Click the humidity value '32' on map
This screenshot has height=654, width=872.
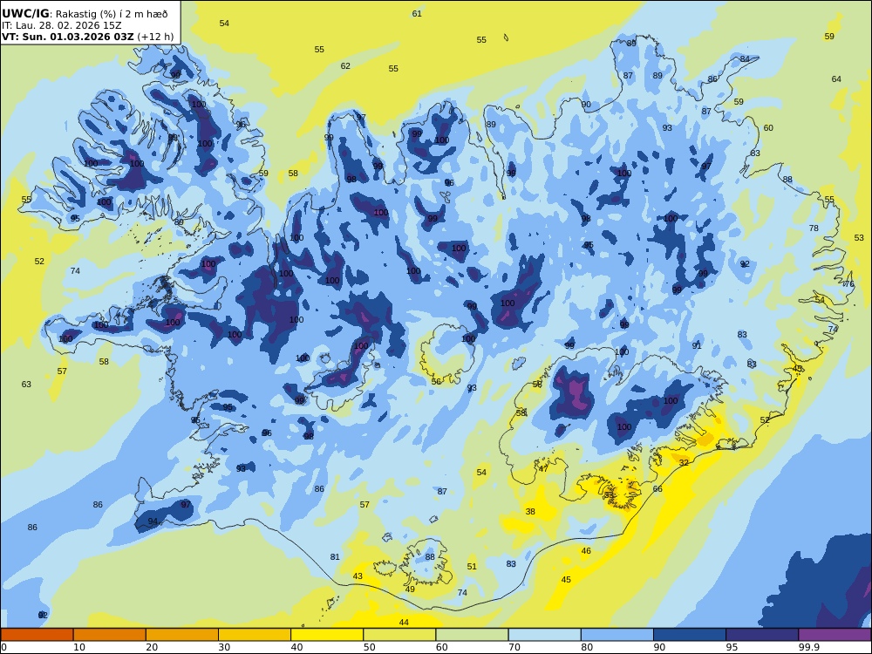point(684,463)
